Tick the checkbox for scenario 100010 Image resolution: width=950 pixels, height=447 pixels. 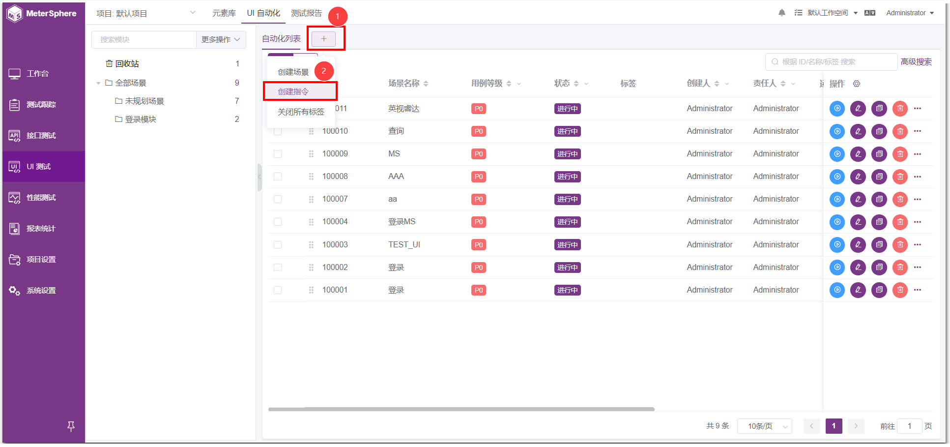278,131
